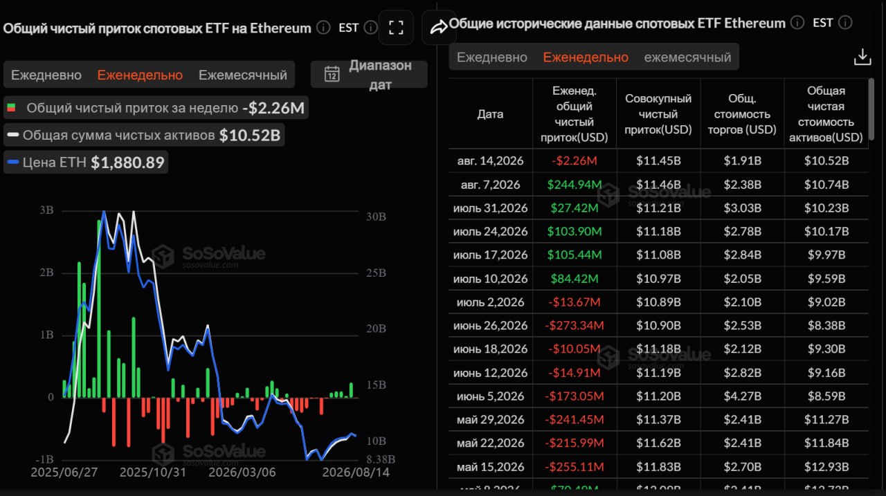The width and height of the screenshot is (886, 496).
Task: Click the -$273.34M outflow cell
Action: click(575, 326)
